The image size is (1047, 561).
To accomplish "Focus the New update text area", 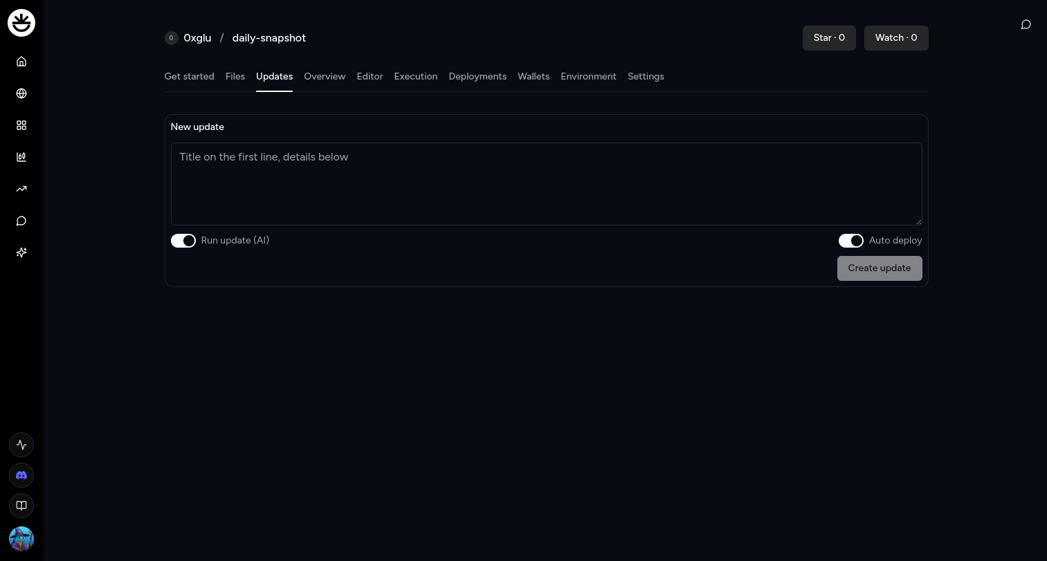I will pyautogui.click(x=546, y=184).
